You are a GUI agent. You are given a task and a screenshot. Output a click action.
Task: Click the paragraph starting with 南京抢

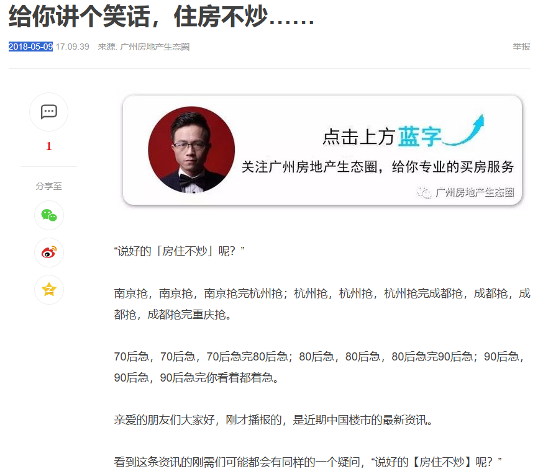[322, 304]
